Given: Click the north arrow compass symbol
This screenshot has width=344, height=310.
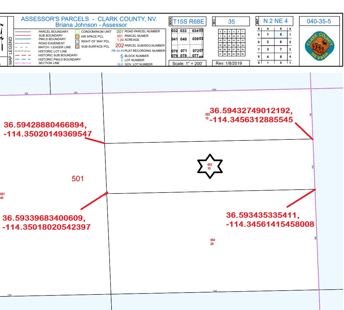Looking at the screenshot, I should 3,38.
